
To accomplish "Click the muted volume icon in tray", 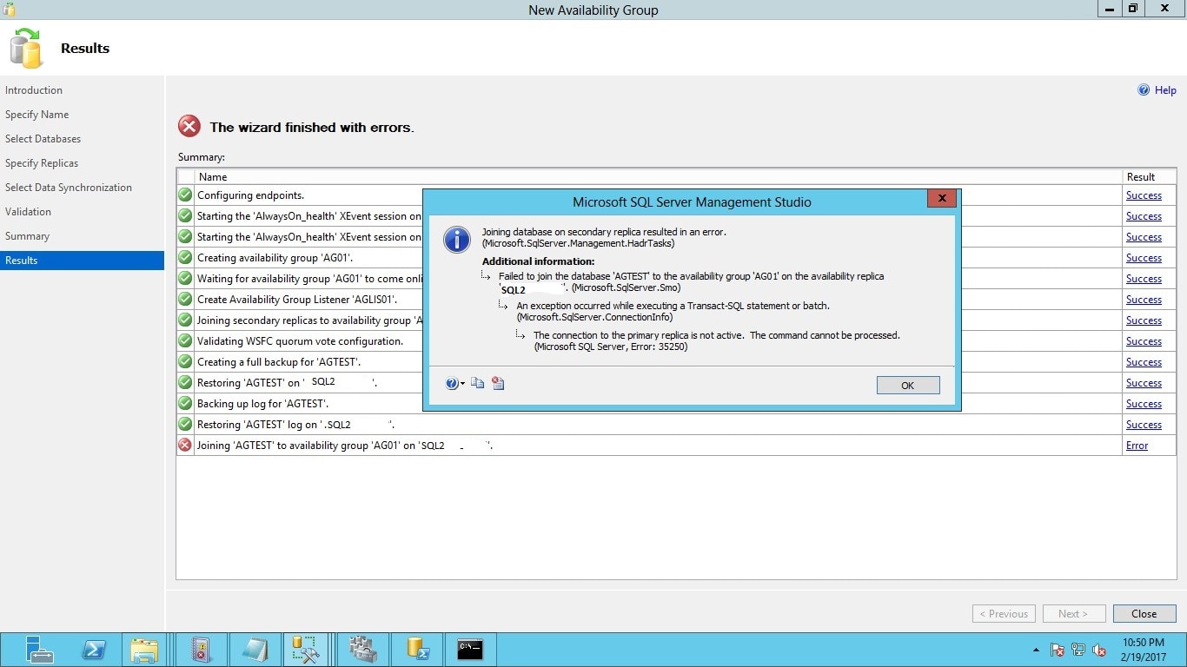I will coord(1099,650).
